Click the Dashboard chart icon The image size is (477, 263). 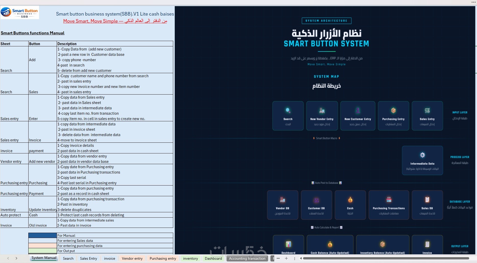point(288,244)
